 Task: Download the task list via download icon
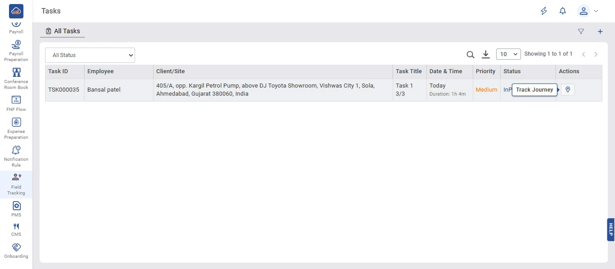click(485, 54)
